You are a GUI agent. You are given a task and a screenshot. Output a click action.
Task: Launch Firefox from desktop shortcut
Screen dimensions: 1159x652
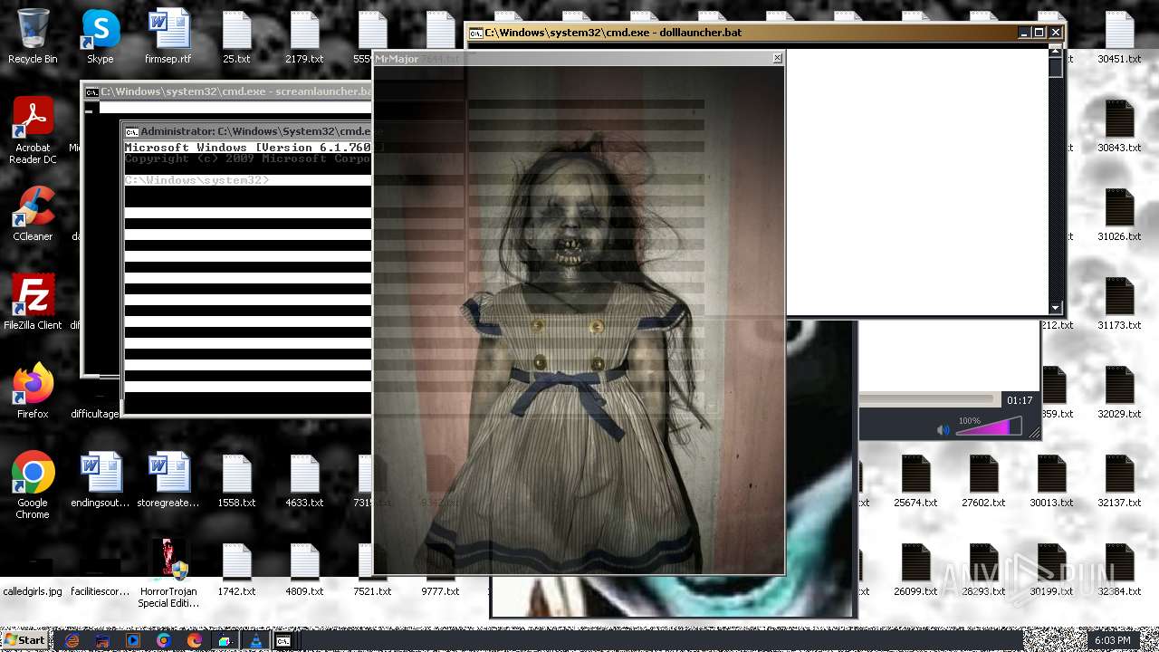point(33,391)
